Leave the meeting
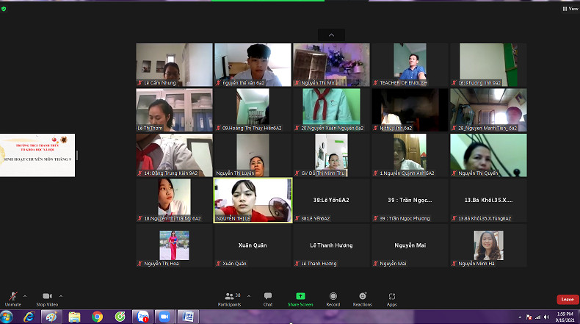 (567, 299)
